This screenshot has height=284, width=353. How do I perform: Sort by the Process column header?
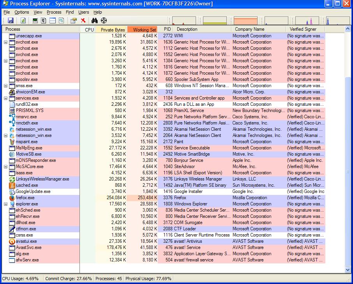click(41, 29)
